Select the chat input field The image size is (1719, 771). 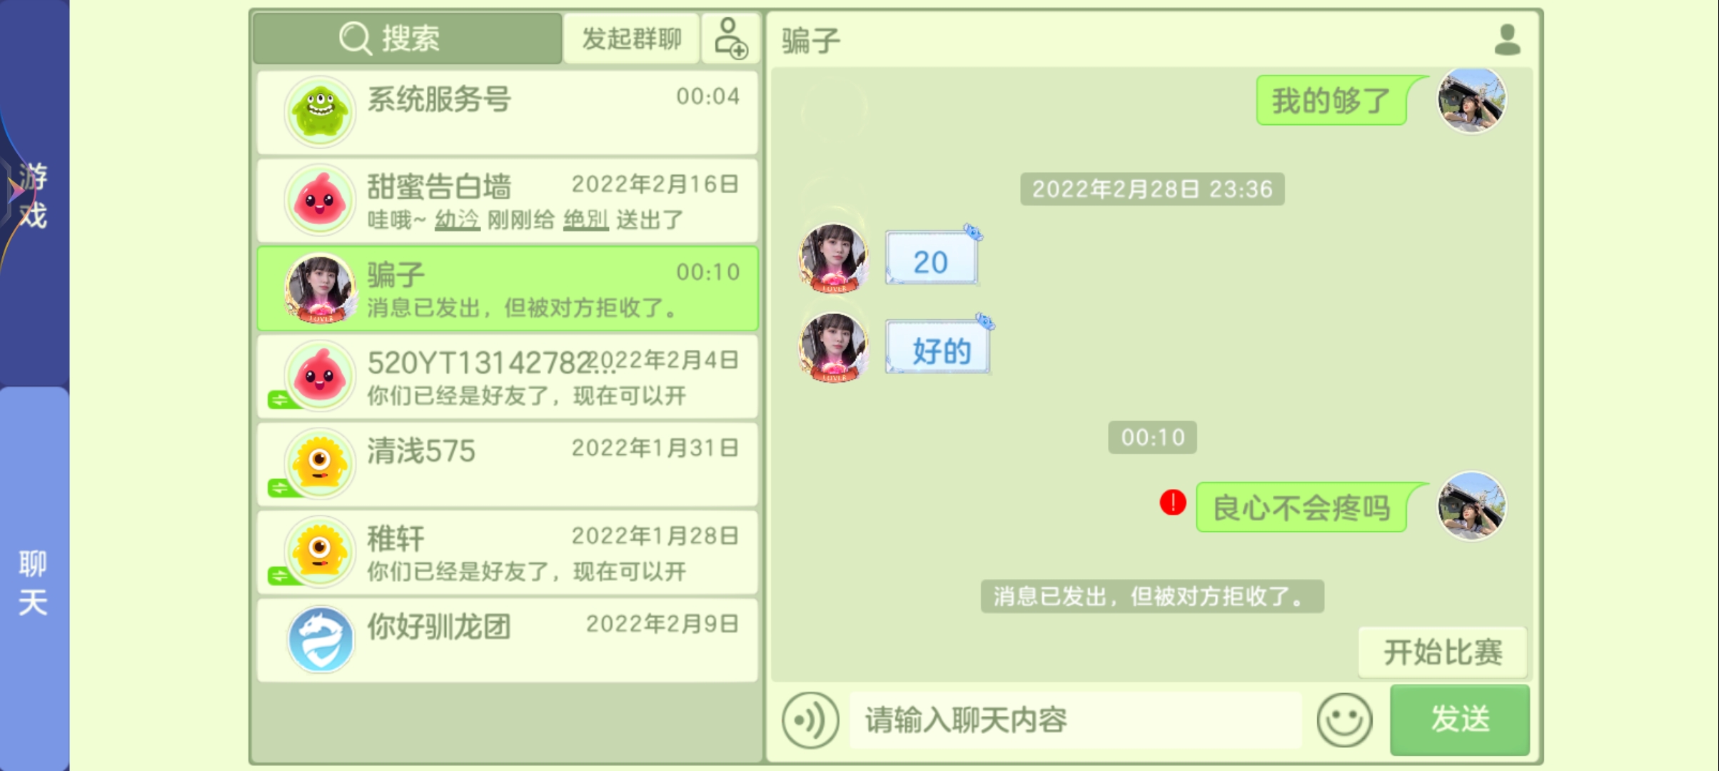click(x=1074, y=720)
